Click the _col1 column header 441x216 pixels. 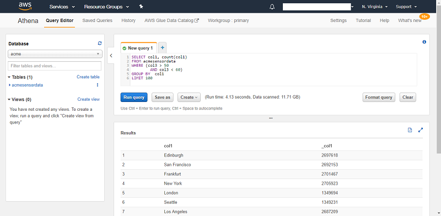327,146
